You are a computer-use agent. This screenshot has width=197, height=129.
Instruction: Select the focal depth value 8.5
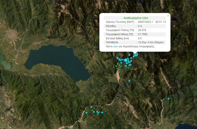pos(140,38)
